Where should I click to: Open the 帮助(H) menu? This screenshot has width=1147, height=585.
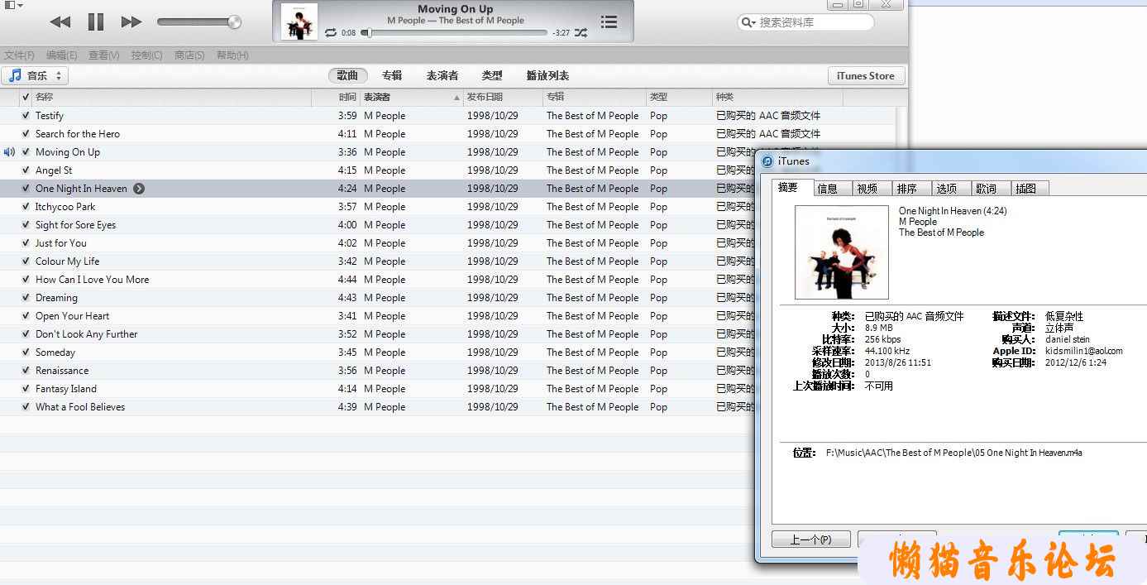pos(232,55)
